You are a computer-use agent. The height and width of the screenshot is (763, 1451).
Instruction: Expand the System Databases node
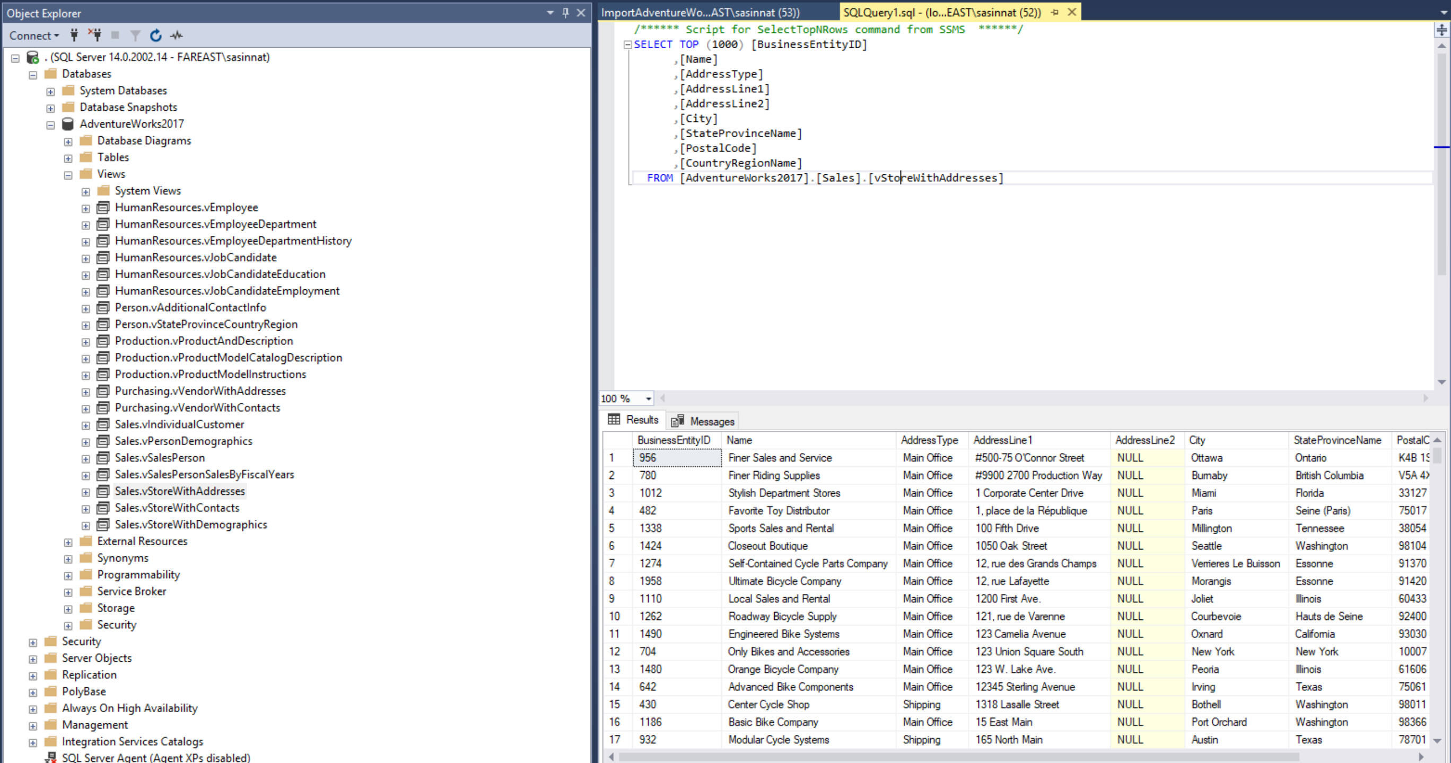pos(50,92)
